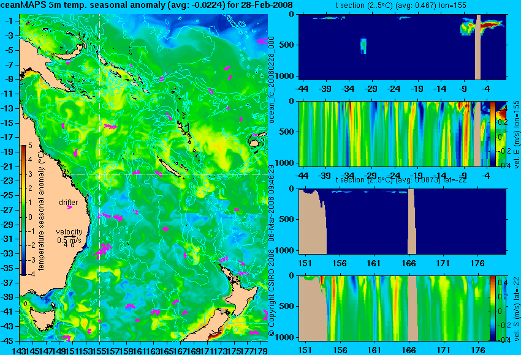Click the vertical dashed section line at 155°E
Image resolution: width=521 pixels, height=355 pixels.
pyautogui.click(x=99, y=177)
